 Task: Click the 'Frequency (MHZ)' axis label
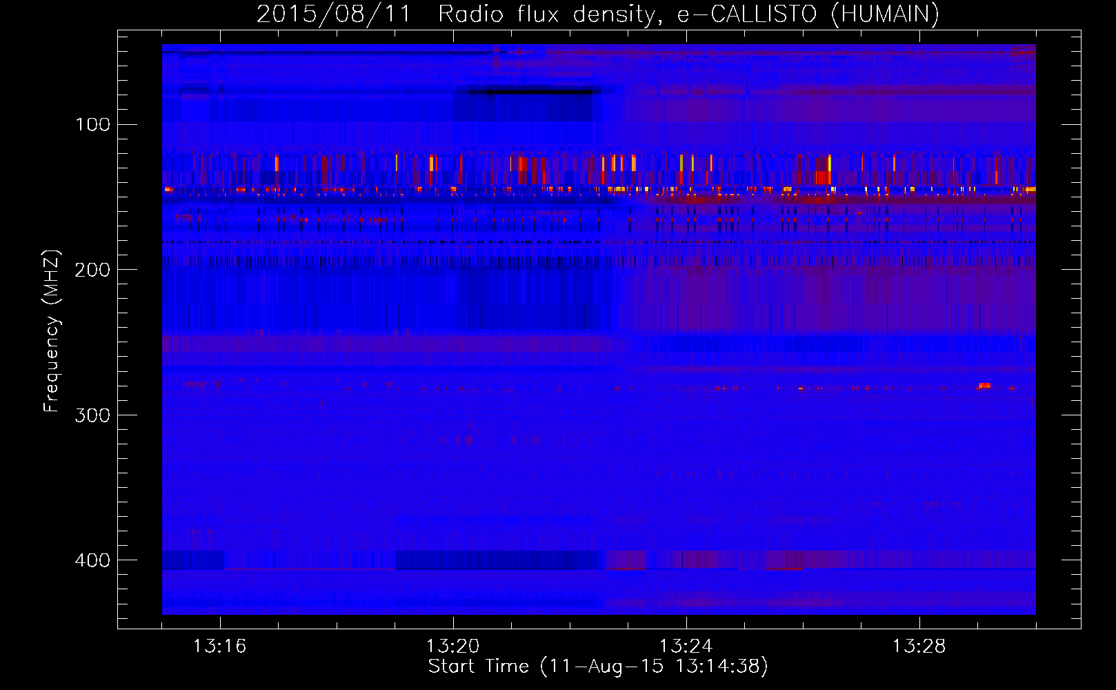tap(52, 331)
